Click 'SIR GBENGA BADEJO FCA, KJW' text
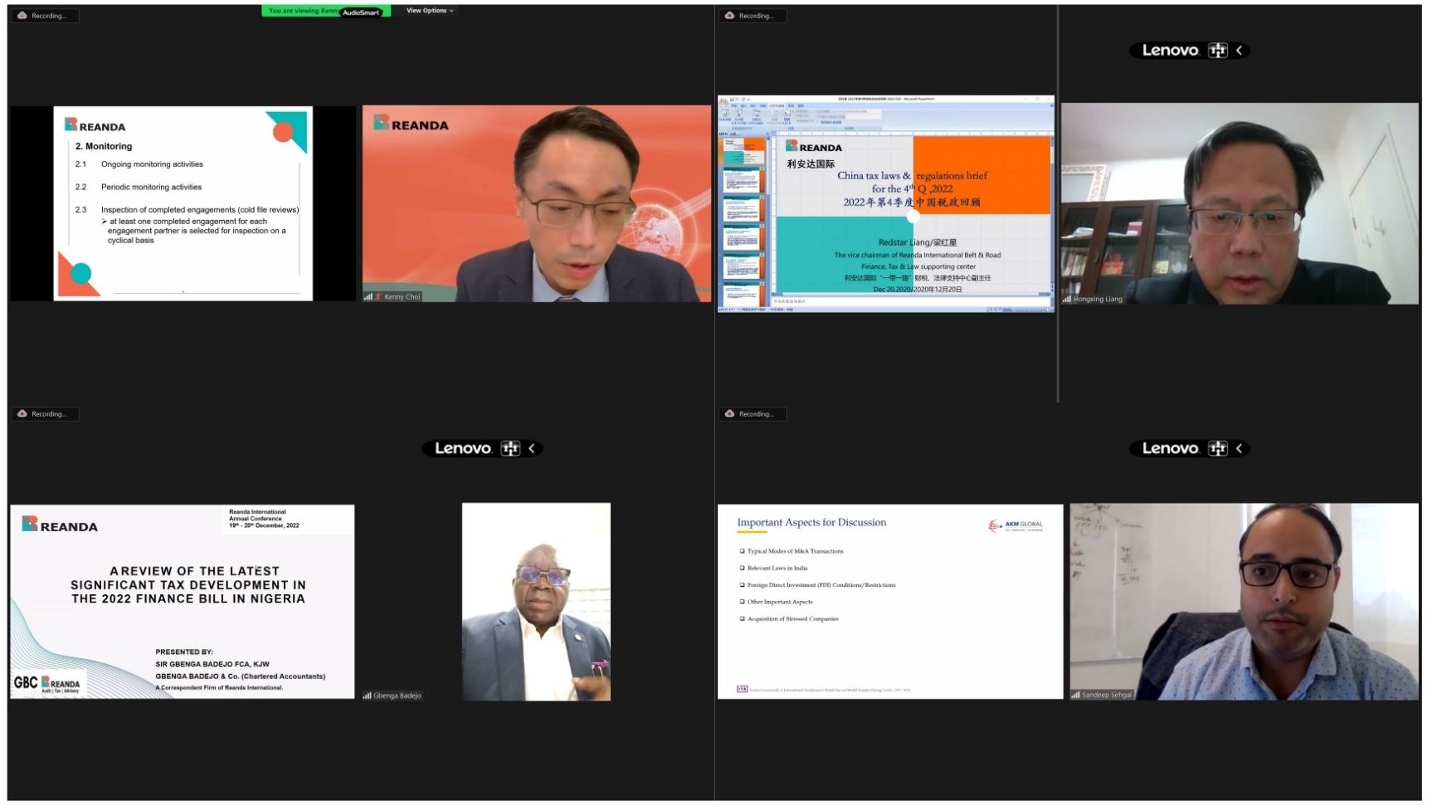The width and height of the screenshot is (1432, 806). [x=212, y=665]
